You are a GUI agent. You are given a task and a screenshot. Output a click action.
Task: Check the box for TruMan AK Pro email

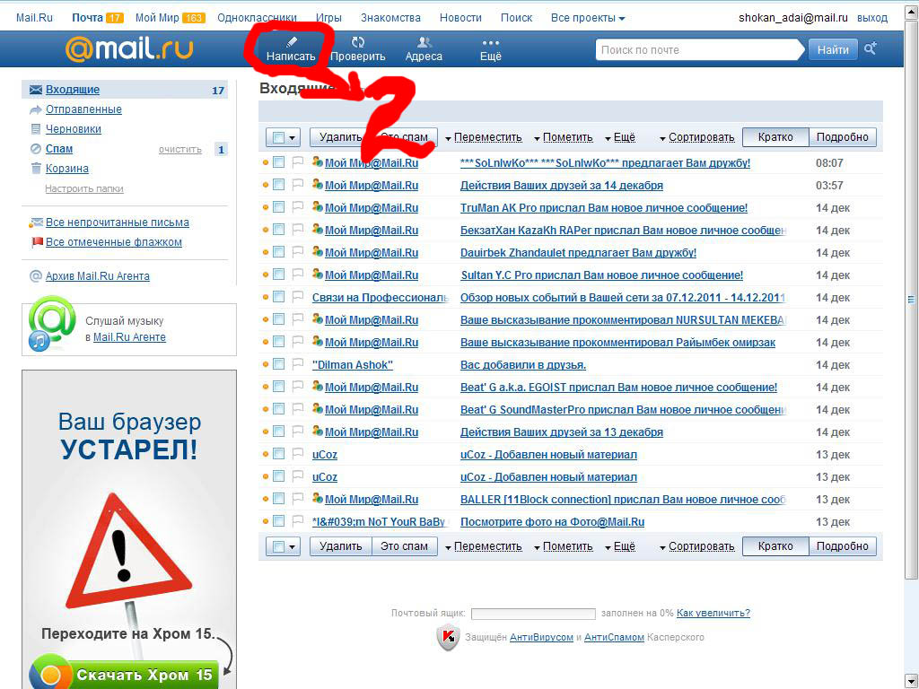coord(278,207)
